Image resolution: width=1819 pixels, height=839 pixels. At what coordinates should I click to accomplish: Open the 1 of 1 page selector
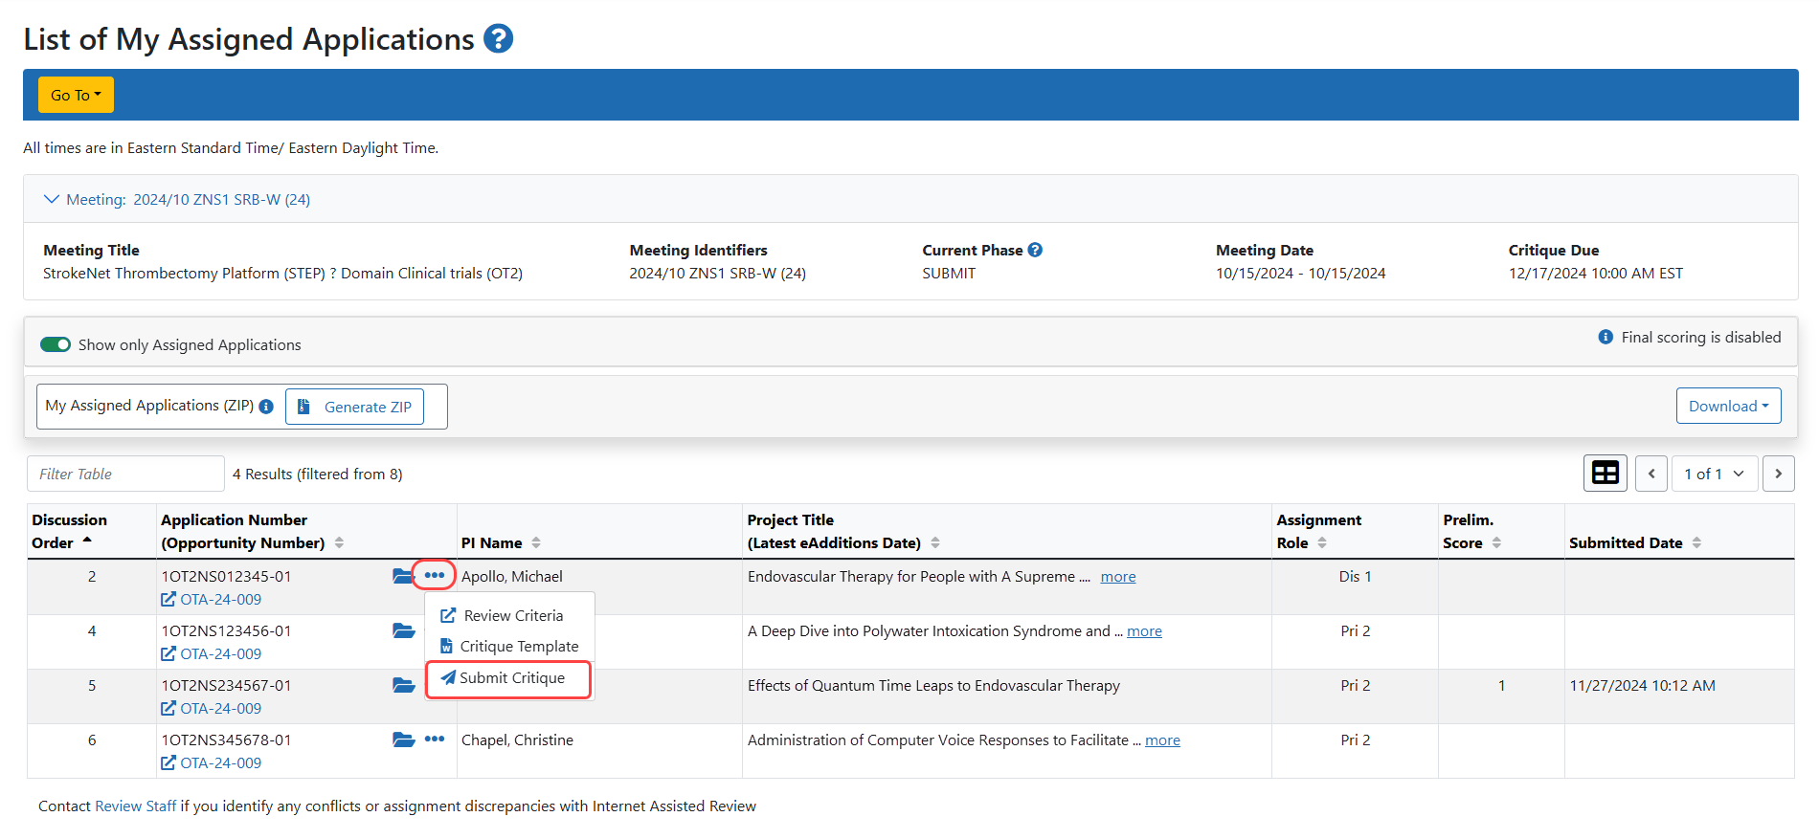pos(1715,474)
